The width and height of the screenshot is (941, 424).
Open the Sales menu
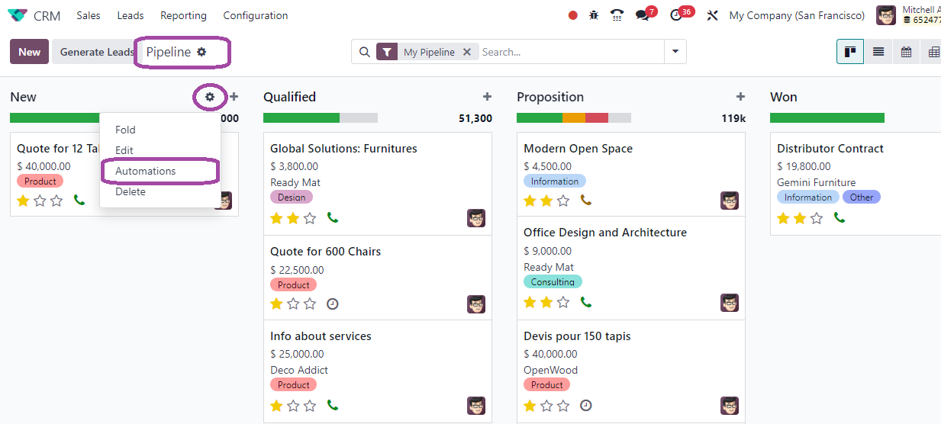(89, 15)
